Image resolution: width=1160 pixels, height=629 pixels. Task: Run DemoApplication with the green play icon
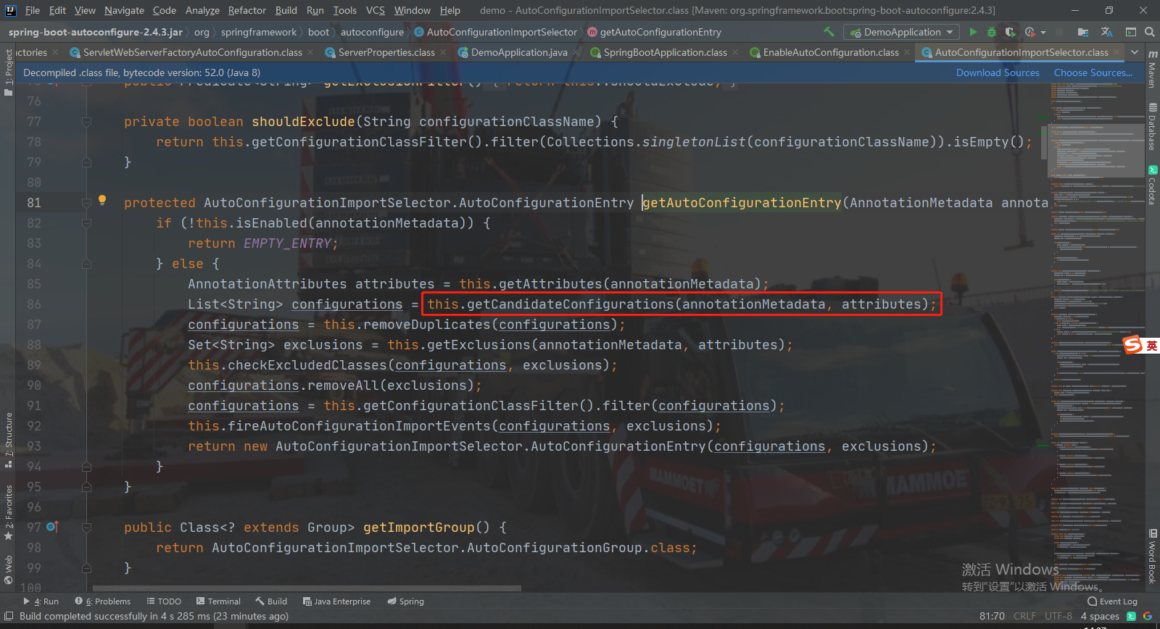[x=973, y=32]
